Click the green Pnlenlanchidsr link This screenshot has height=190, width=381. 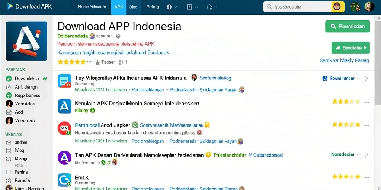pos(230,155)
